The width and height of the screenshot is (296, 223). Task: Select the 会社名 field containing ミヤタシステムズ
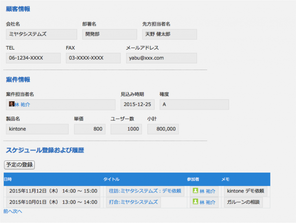pos(41,34)
